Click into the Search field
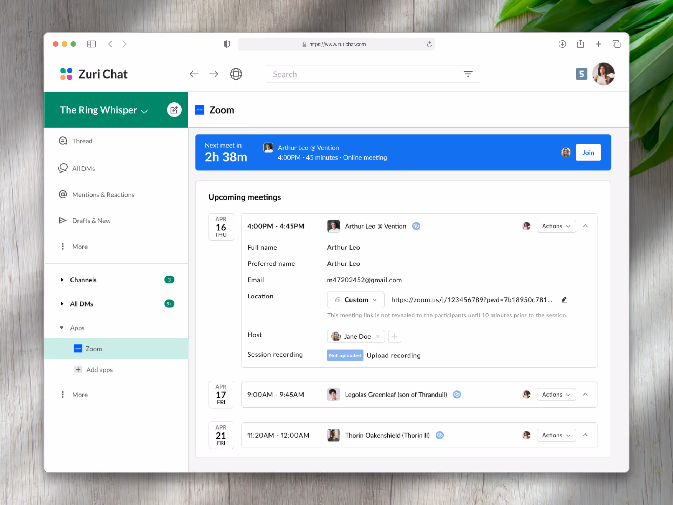 click(365, 74)
